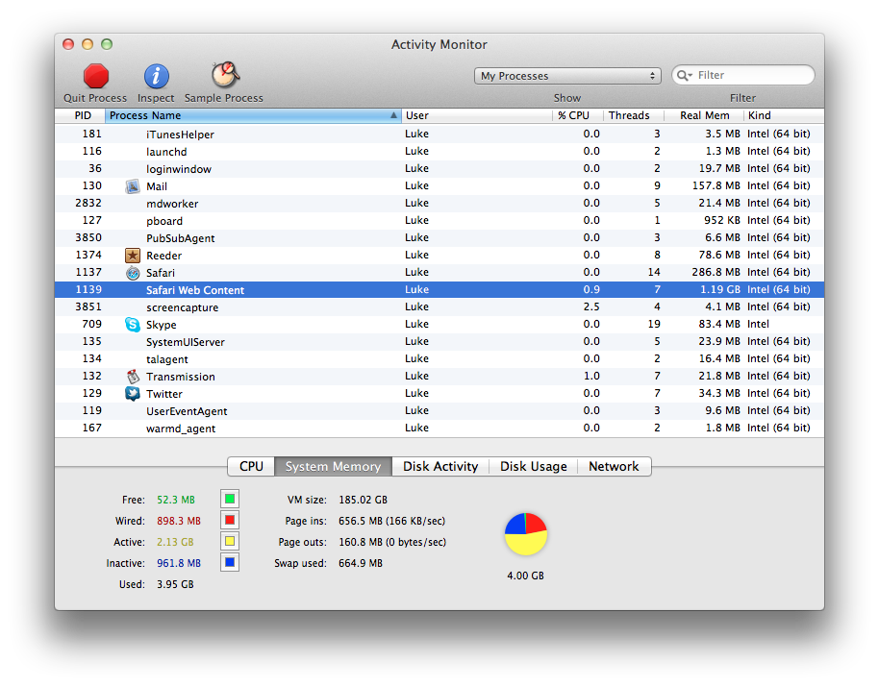Click the Twitter bird icon in the list
Viewport: 879px width, 686px height.
point(133,394)
